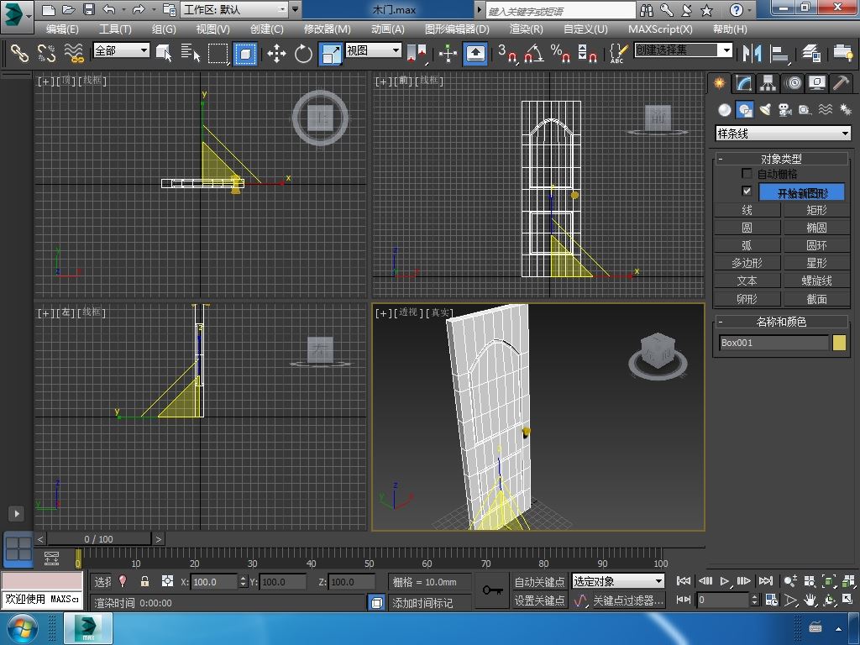Click the 矩形 rectangle shape button
Viewport: 860px width, 645px height.
[816, 210]
